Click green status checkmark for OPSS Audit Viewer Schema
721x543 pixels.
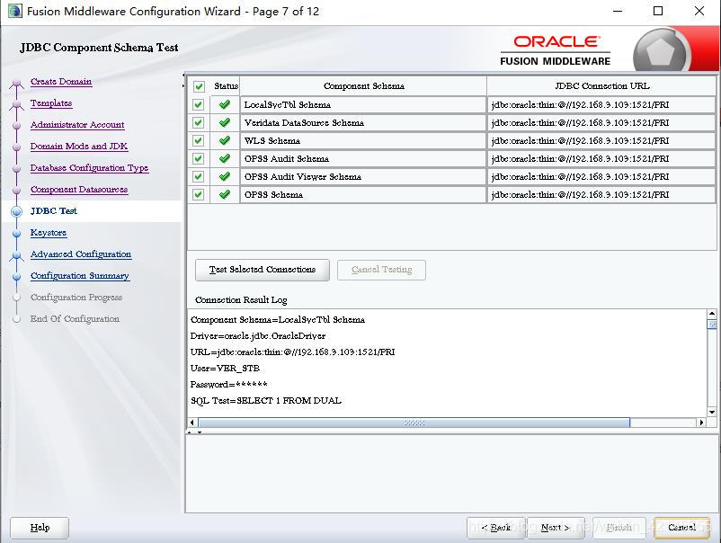(x=225, y=176)
